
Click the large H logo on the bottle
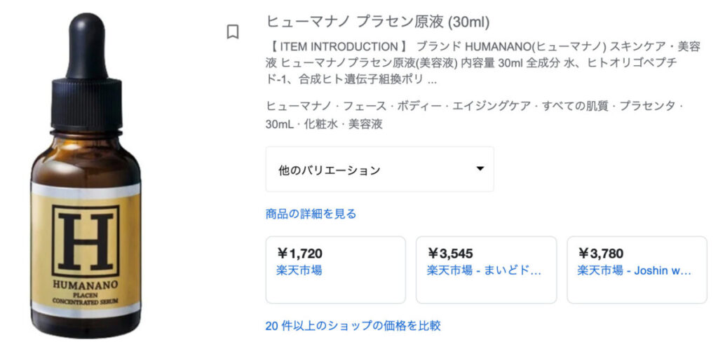pyautogui.click(x=86, y=240)
